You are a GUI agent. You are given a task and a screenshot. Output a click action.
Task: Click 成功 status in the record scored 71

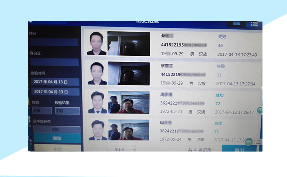[219, 123]
